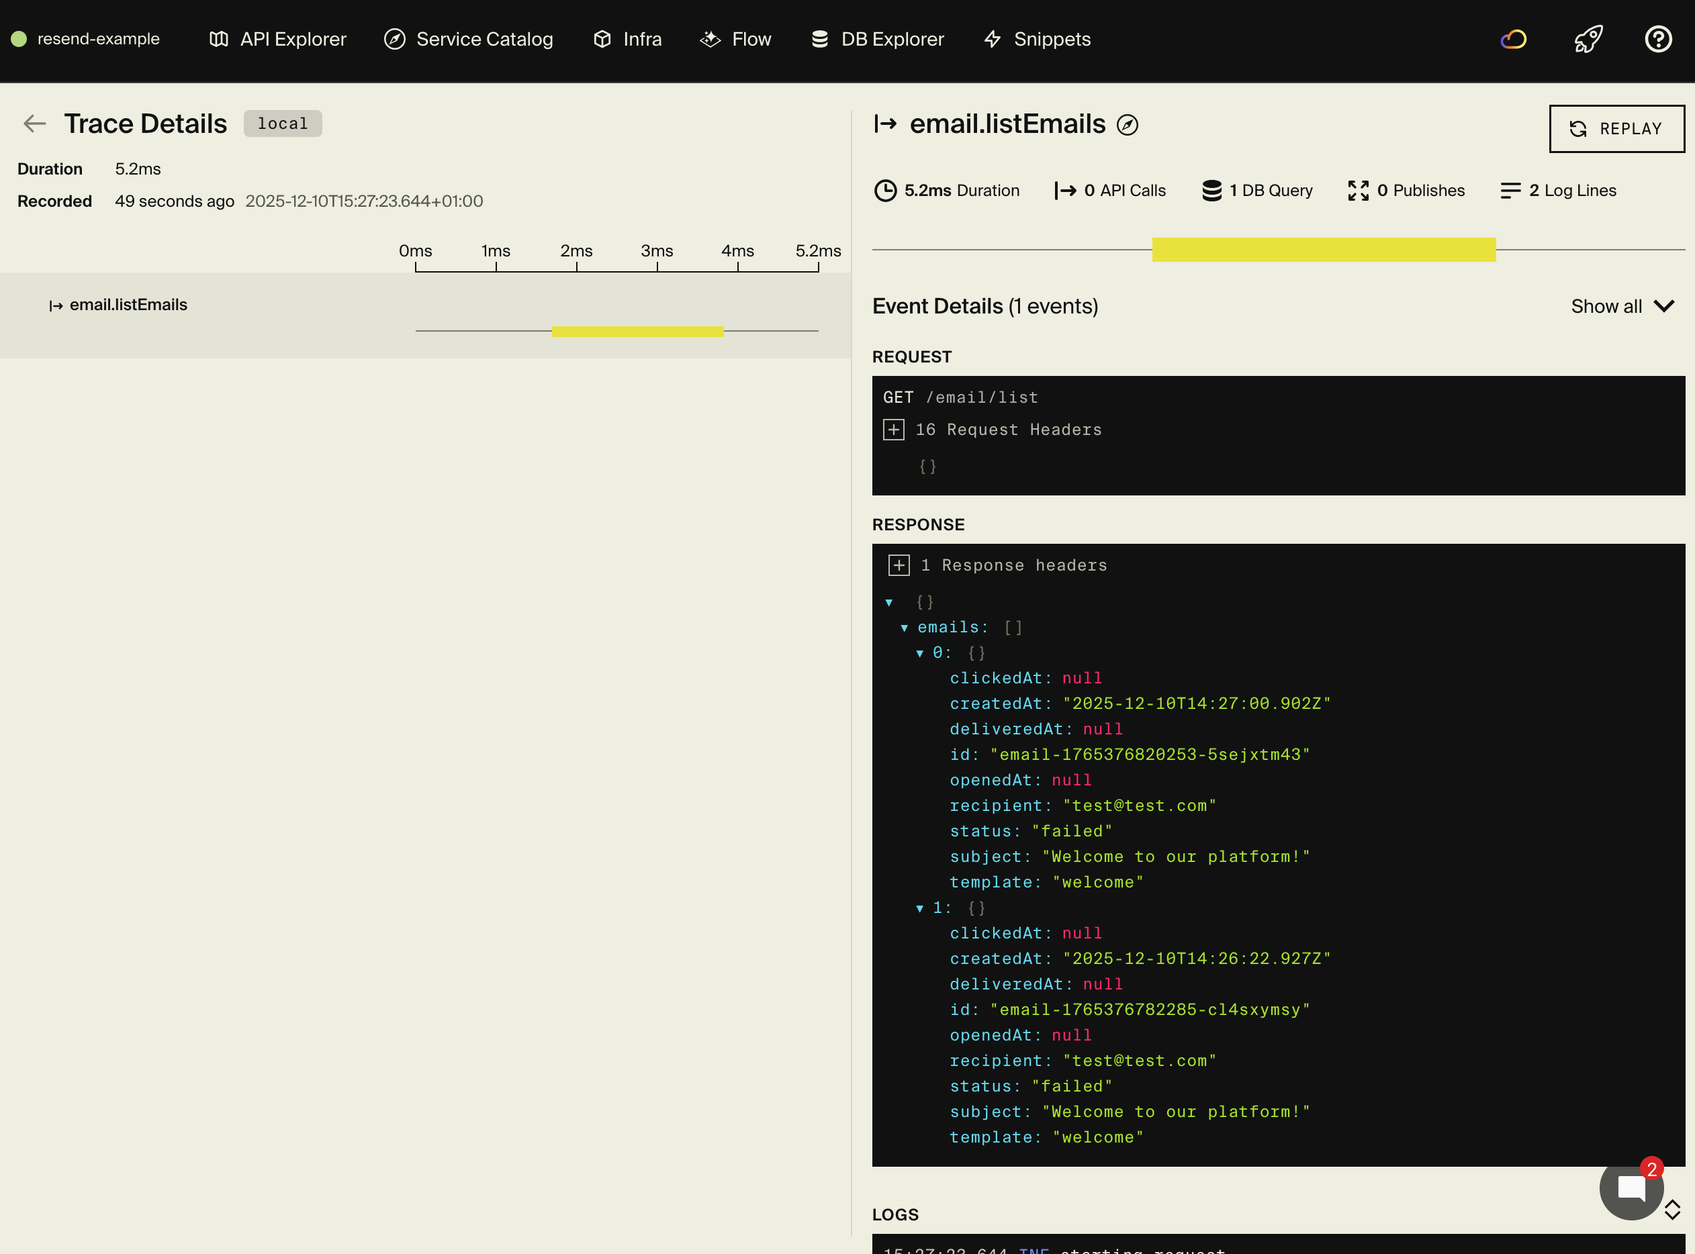The image size is (1695, 1254).
Task: Open Snippets from the top bar
Action: click(1036, 39)
